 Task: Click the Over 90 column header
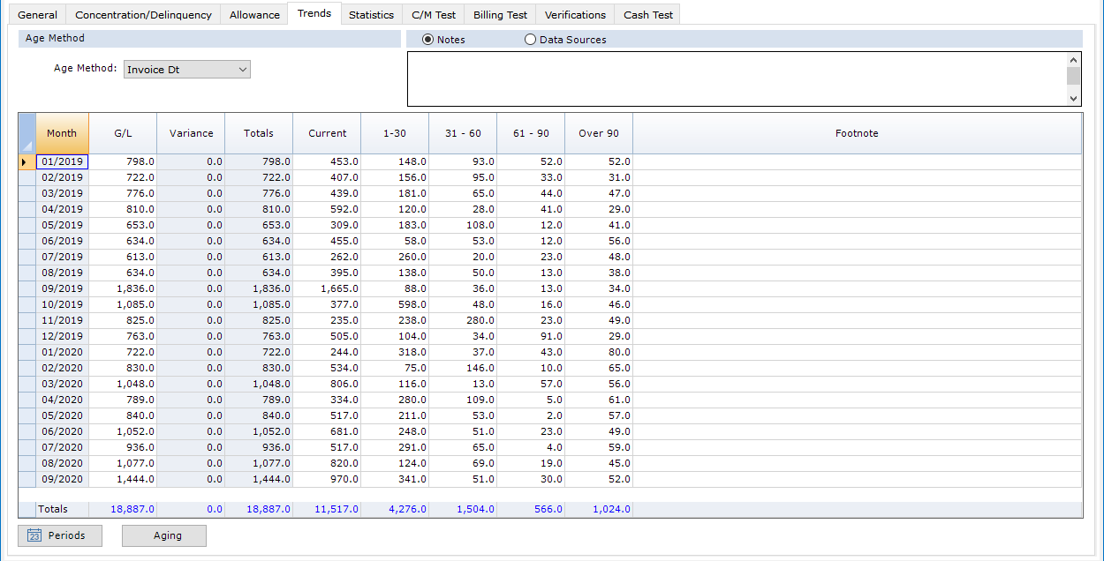[598, 133]
